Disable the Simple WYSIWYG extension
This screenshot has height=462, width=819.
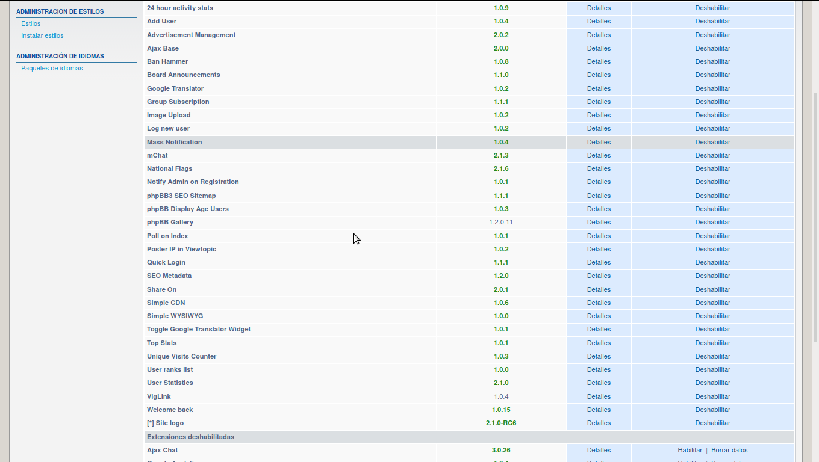[712, 316]
